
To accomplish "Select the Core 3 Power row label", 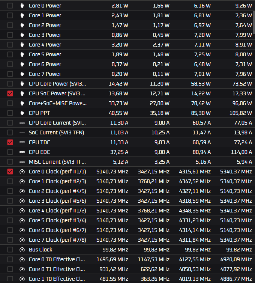I will point(45,35).
